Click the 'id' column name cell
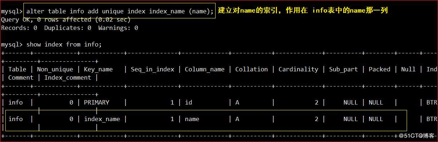 pos(189,102)
